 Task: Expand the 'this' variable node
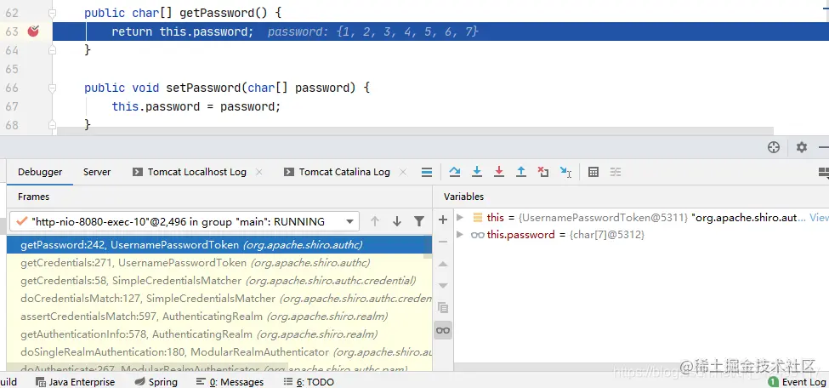[460, 217]
